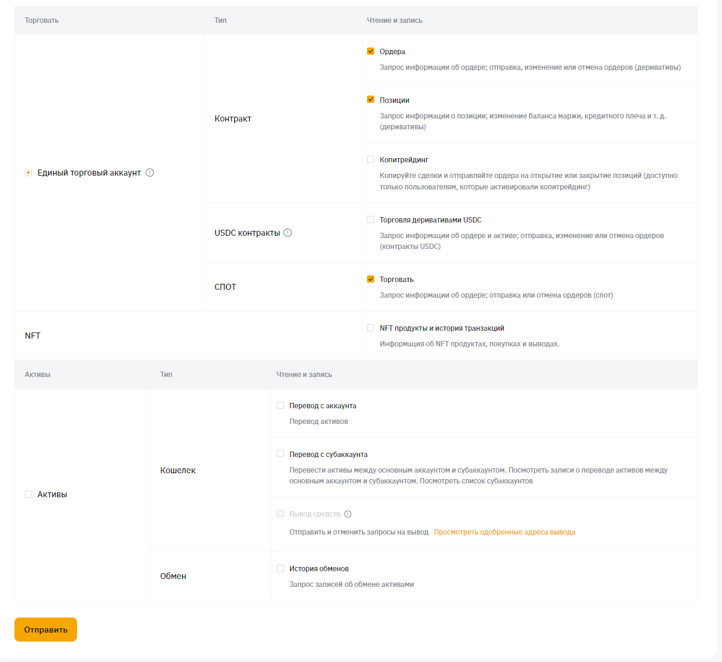Uncheck the СПОТ Торговать checkbox
722x662 pixels.
coord(371,279)
